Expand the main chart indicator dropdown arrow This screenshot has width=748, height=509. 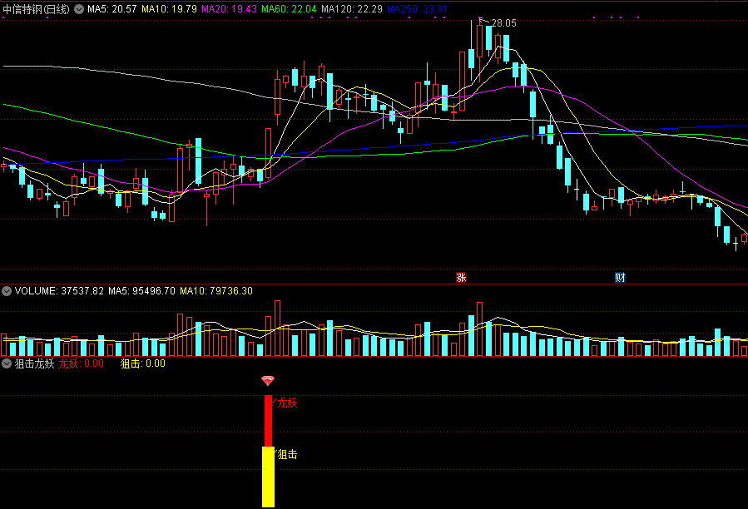[79, 9]
